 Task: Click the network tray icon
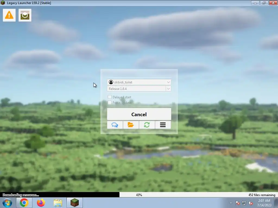click(244, 203)
